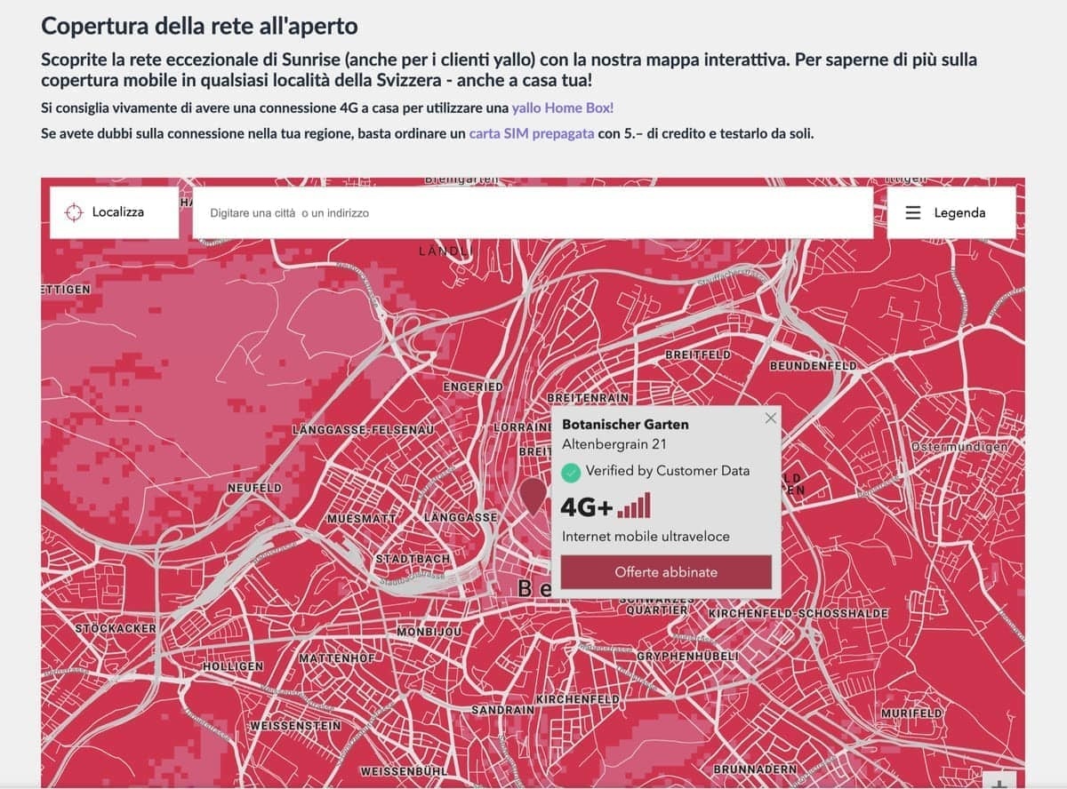Image resolution: width=1067 pixels, height=789 pixels.
Task: Click the NEUFELD label on map
Action: pos(254,488)
